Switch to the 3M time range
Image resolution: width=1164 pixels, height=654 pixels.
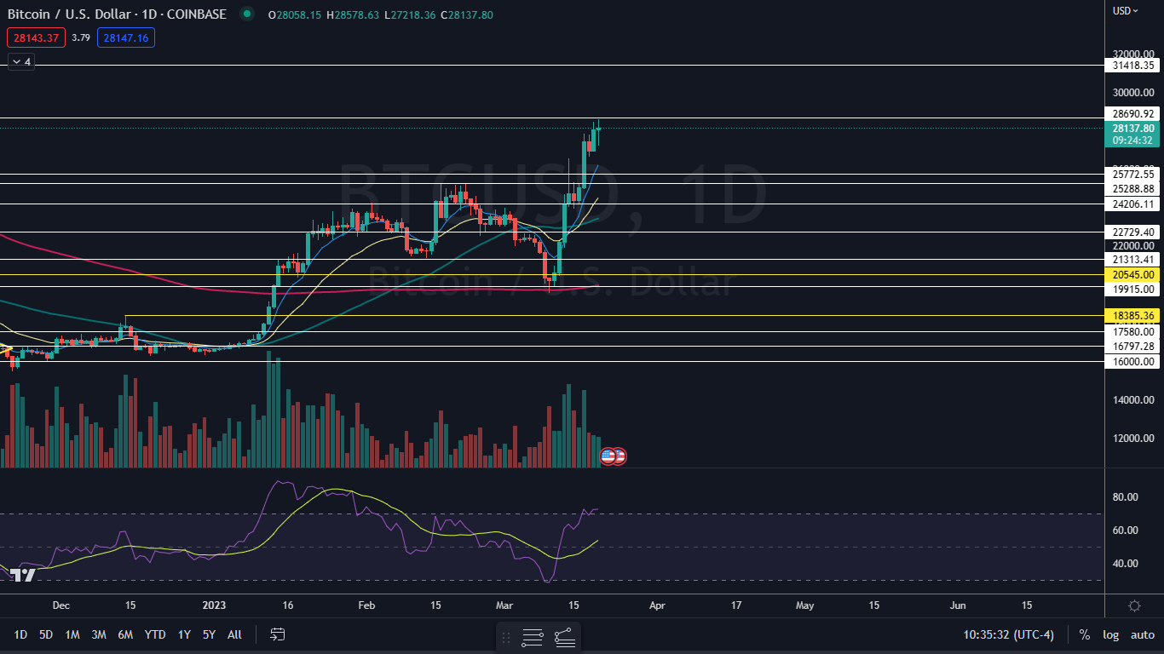click(x=99, y=634)
